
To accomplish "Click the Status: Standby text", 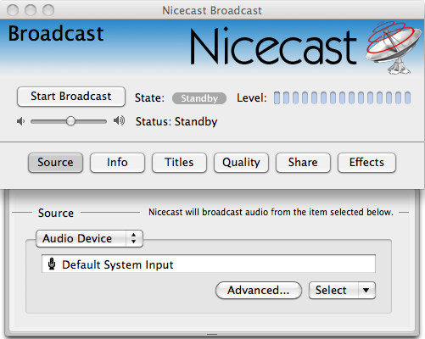I will click(176, 122).
